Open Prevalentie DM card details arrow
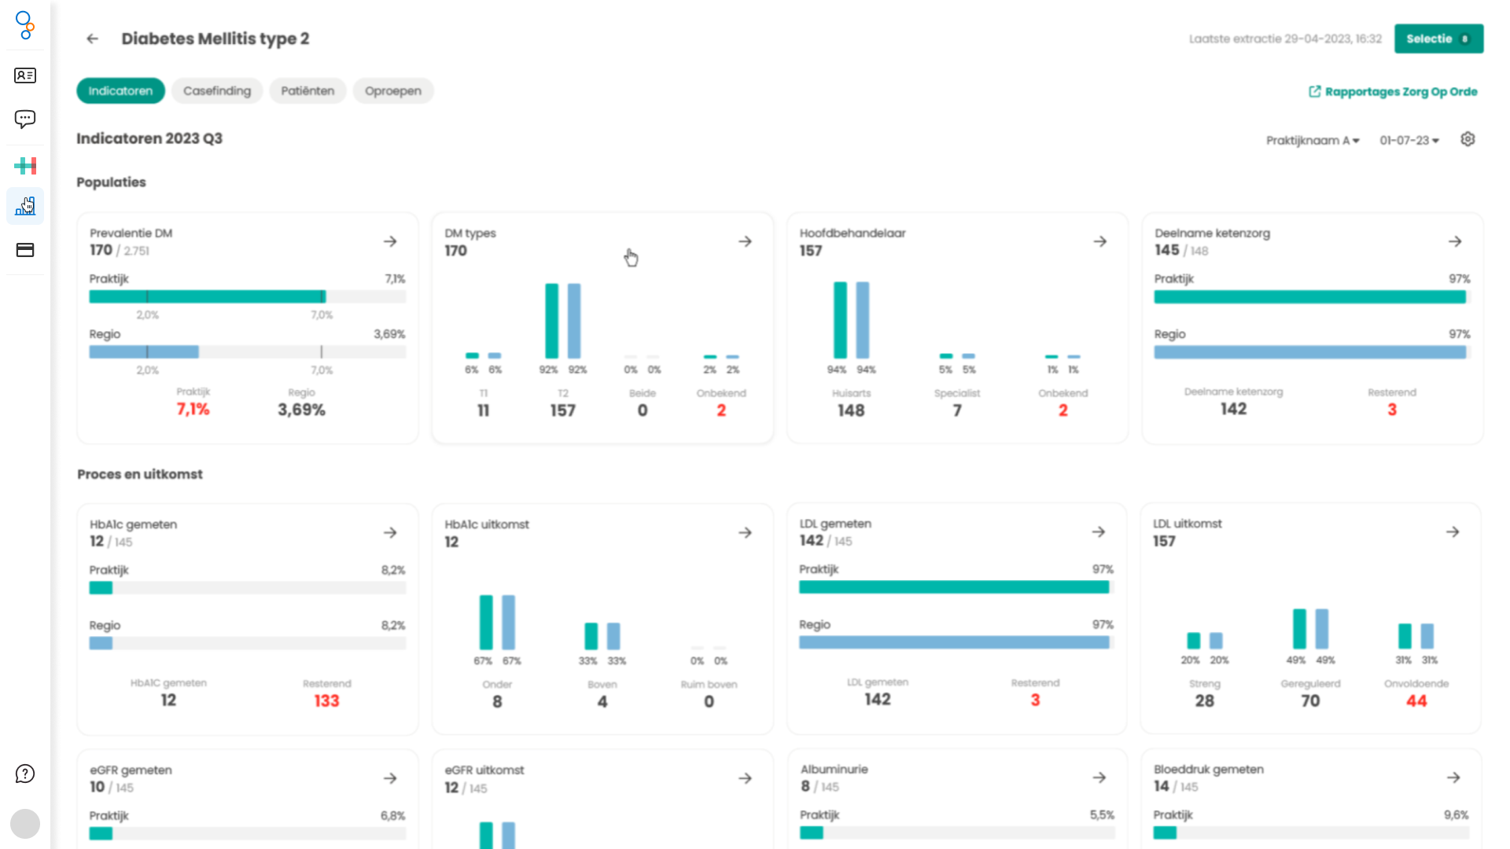The width and height of the screenshot is (1510, 849). [x=390, y=241]
